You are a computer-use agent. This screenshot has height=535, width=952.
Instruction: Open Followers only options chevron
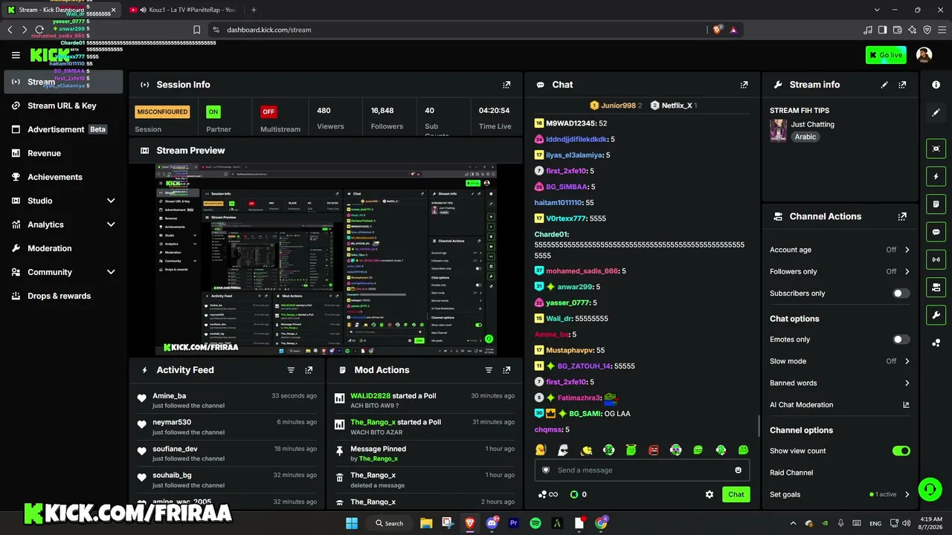click(x=907, y=272)
